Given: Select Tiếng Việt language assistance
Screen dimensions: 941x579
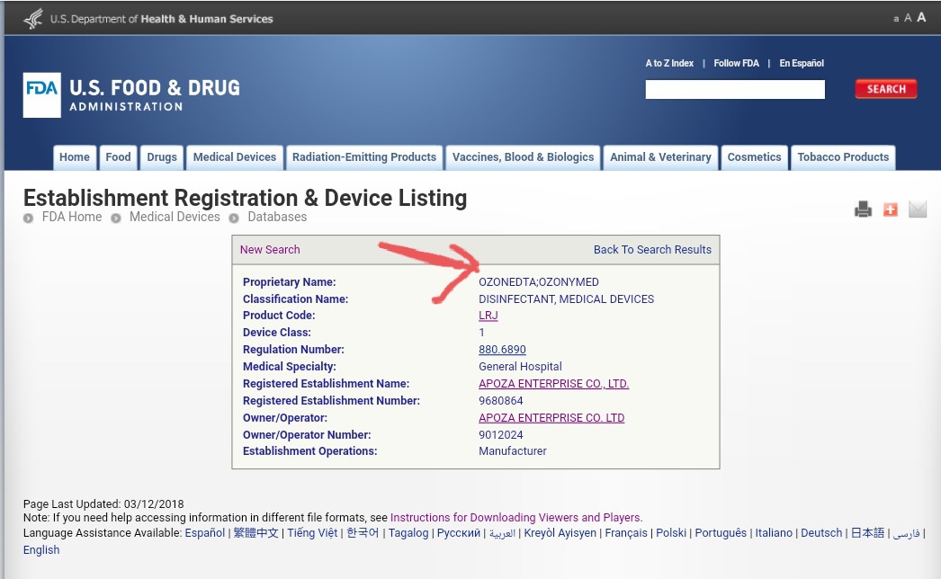Looking at the screenshot, I should [313, 533].
